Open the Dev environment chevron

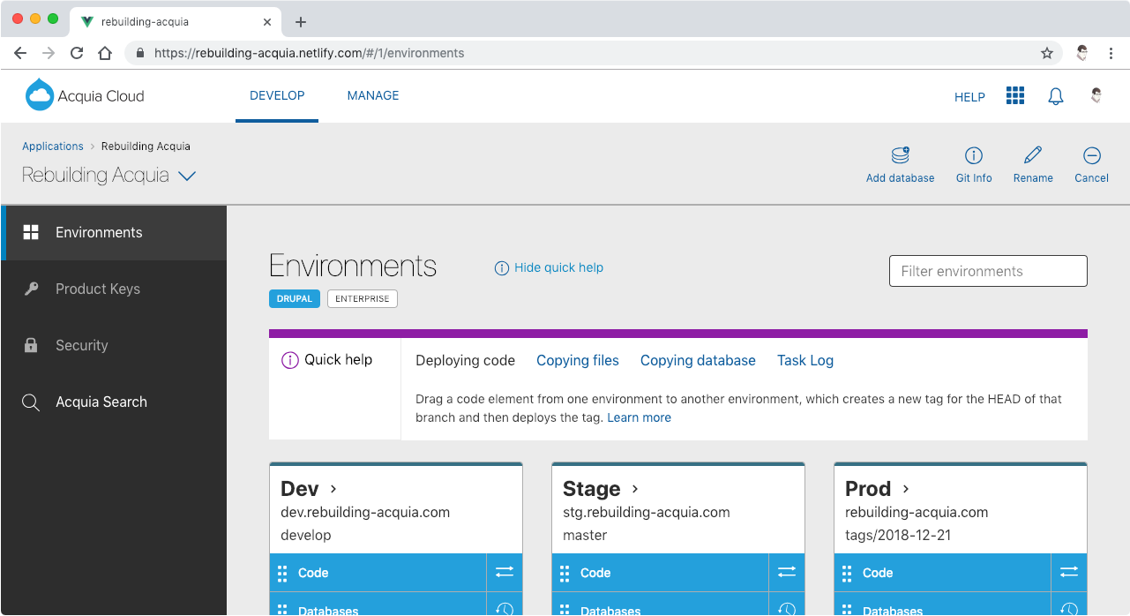pyautogui.click(x=333, y=489)
